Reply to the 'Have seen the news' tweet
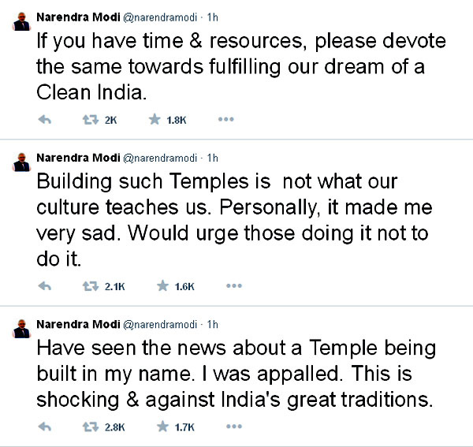This screenshot has width=473, height=447. pyautogui.click(x=44, y=428)
